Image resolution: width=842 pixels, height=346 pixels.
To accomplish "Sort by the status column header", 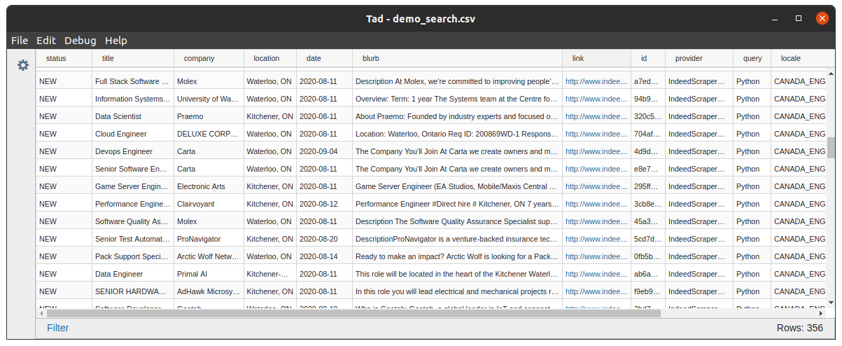I will (64, 58).
